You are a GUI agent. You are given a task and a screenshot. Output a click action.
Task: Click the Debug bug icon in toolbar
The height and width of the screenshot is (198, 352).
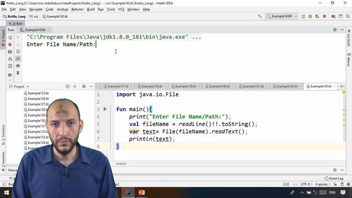pos(310,16)
